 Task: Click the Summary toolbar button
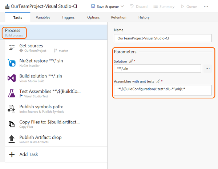coord(164,7)
